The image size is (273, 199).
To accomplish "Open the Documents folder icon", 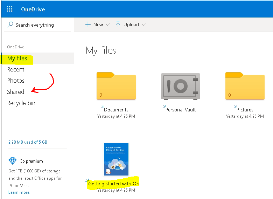I will 116,86.
